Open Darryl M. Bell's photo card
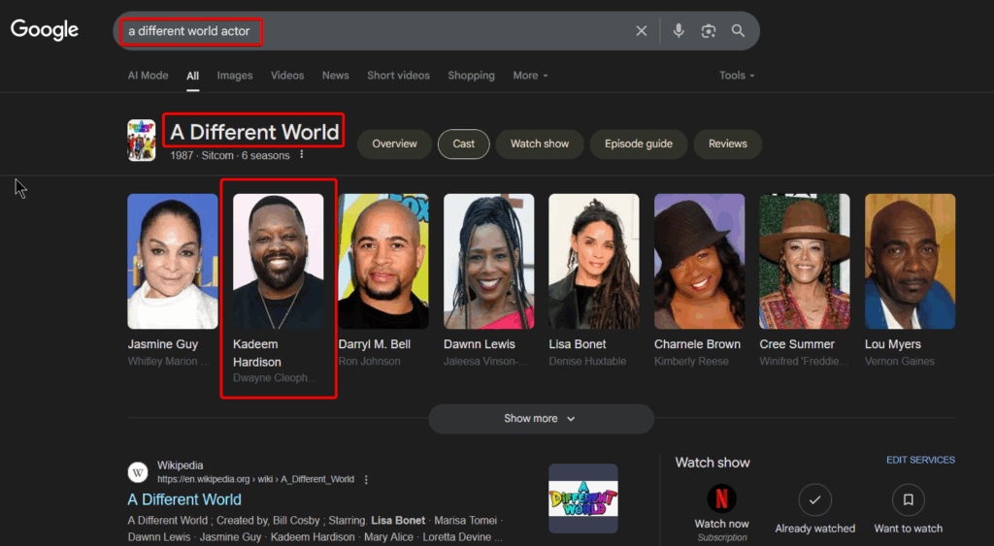Screen dimensions: 994x546 pos(383,261)
